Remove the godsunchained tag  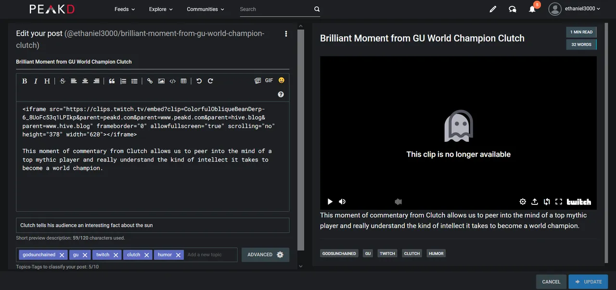point(62,255)
